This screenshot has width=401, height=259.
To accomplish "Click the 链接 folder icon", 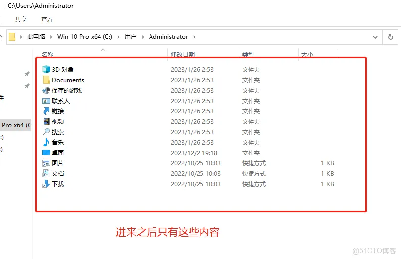I will (x=46, y=111).
